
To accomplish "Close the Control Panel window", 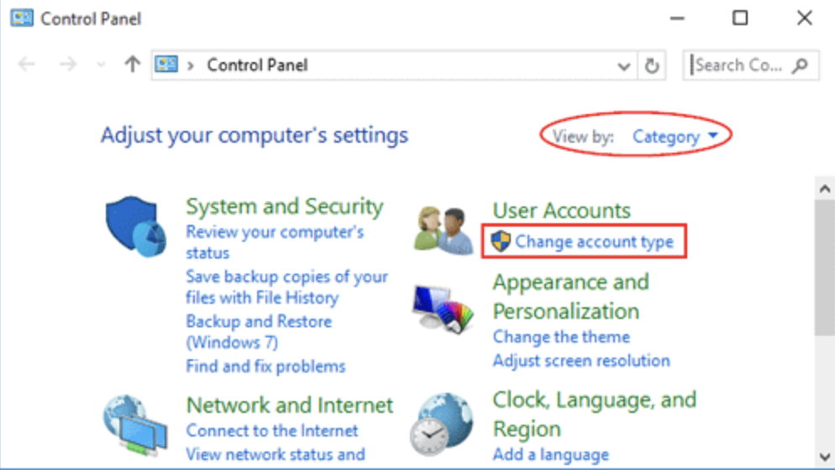I will [x=805, y=18].
